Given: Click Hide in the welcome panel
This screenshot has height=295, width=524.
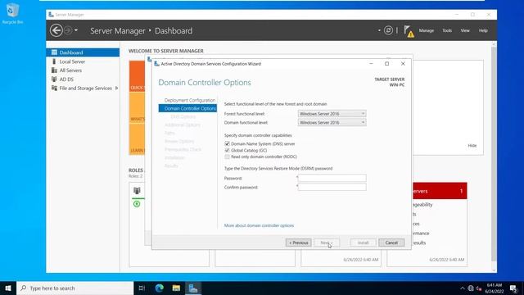Looking at the screenshot, I should tap(472, 146).
